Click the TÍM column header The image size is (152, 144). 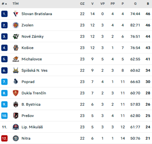coord(16,4)
